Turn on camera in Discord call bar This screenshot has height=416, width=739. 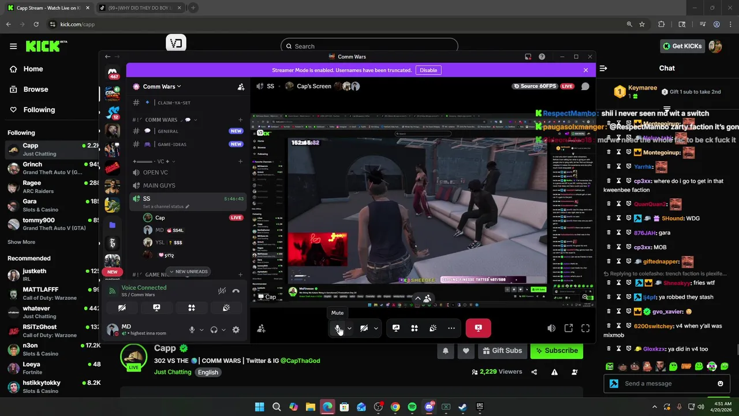coord(364,328)
